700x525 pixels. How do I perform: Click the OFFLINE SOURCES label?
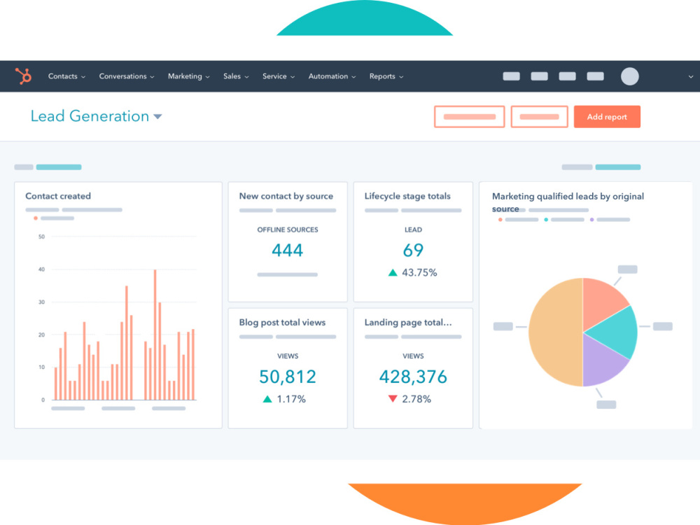(288, 230)
